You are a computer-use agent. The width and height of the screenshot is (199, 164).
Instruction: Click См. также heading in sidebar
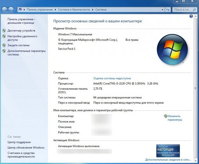click(x=14, y=137)
